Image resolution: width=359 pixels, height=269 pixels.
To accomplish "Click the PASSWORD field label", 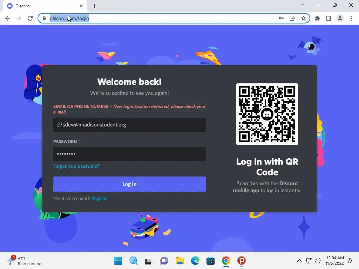I will (x=65, y=142).
